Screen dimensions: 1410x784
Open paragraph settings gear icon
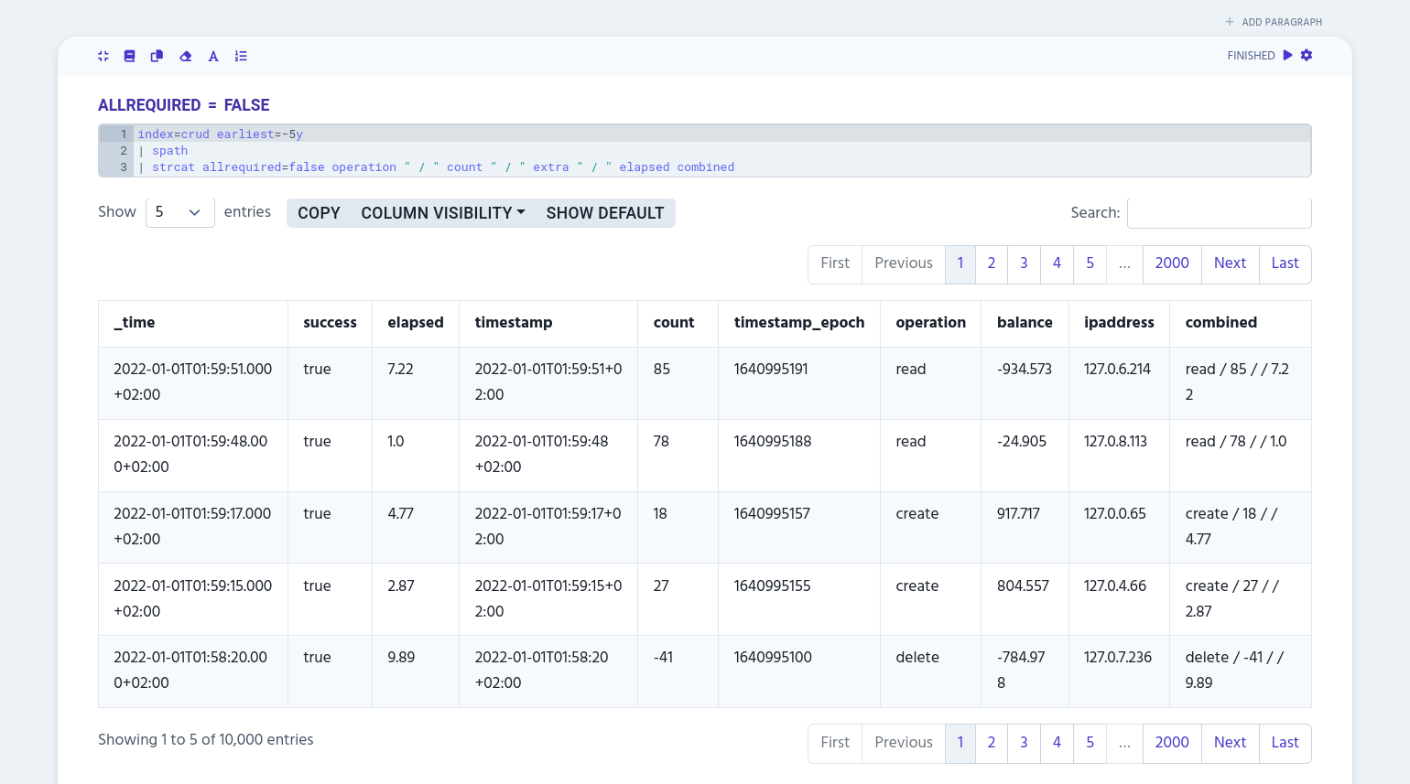pos(1307,55)
